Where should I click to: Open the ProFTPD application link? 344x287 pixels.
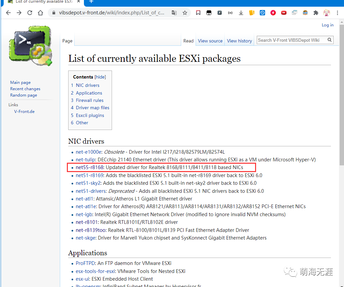click(x=85, y=263)
